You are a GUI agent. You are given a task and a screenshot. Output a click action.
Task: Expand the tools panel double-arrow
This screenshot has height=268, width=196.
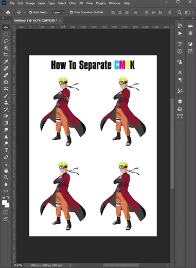(3, 18)
